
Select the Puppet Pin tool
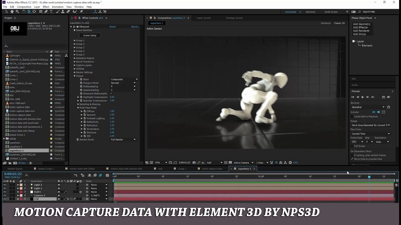(81, 12)
